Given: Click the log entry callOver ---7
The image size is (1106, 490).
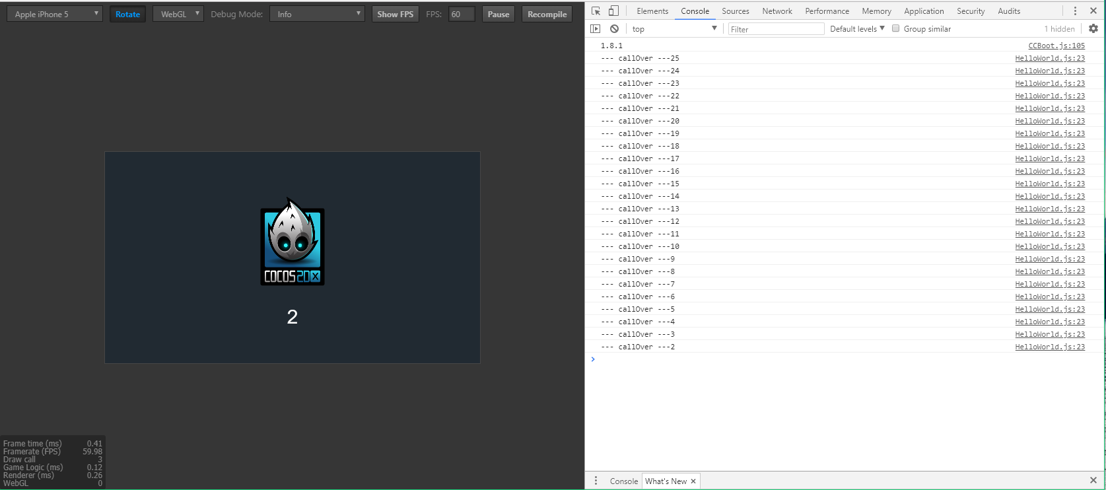Looking at the screenshot, I should coord(638,284).
